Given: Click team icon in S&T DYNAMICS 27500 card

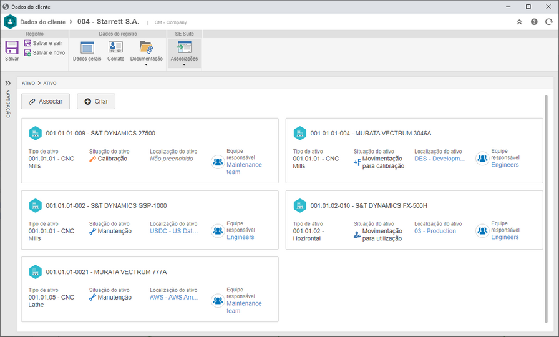Looking at the screenshot, I should 218,162.
